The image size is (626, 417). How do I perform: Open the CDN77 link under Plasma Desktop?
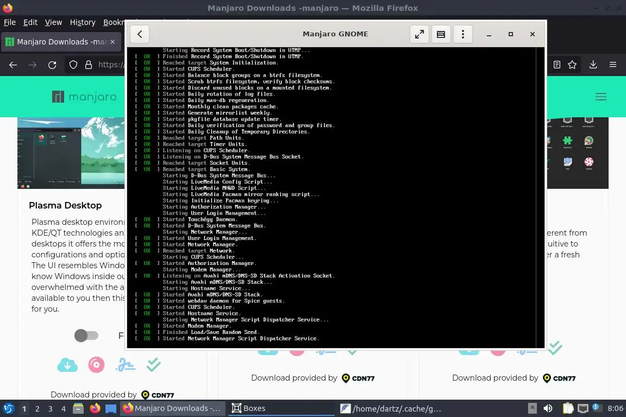(x=159, y=395)
